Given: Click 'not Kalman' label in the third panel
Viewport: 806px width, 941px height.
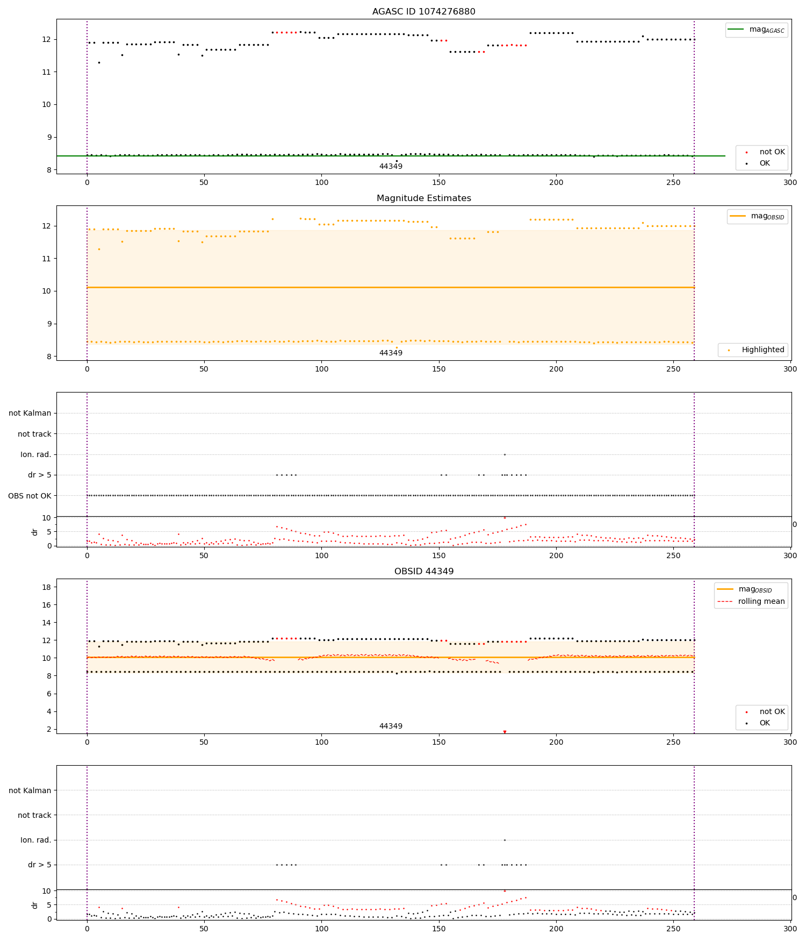Looking at the screenshot, I should [30, 414].
